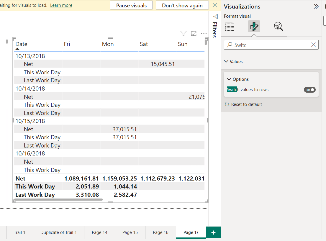Sort by the Date column header
The height and width of the screenshot is (241, 326).
point(22,44)
